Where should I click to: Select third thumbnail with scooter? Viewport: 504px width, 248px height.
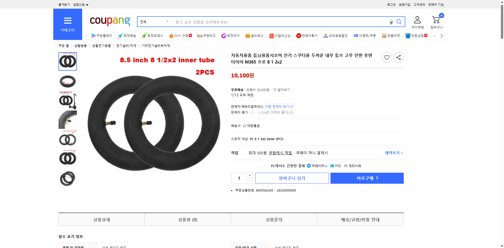pyautogui.click(x=68, y=100)
